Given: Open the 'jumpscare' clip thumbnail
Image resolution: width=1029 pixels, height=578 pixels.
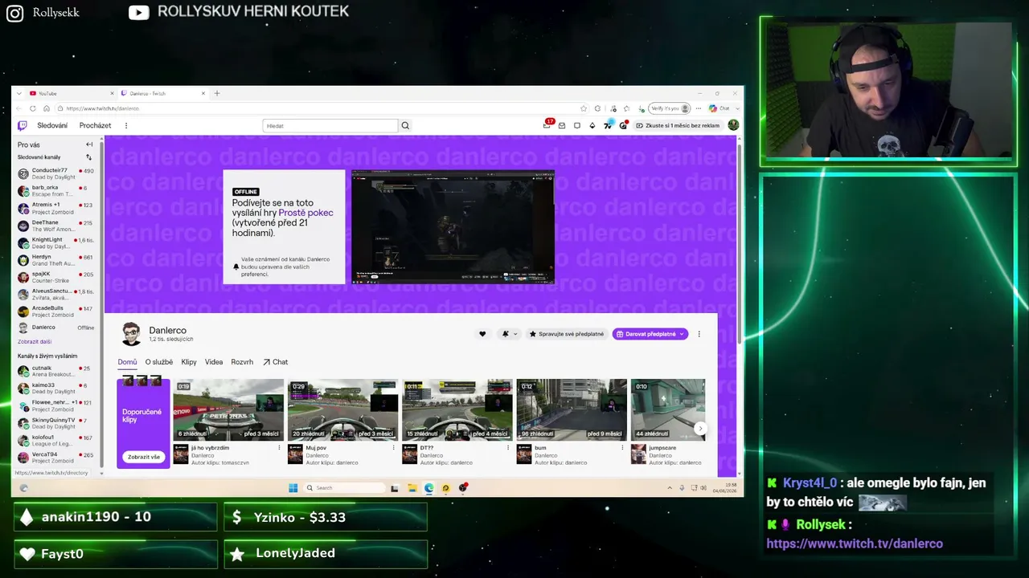Looking at the screenshot, I should coord(668,409).
